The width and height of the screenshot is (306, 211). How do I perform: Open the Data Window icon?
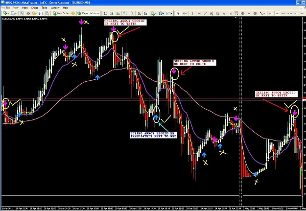[x=28, y=13]
